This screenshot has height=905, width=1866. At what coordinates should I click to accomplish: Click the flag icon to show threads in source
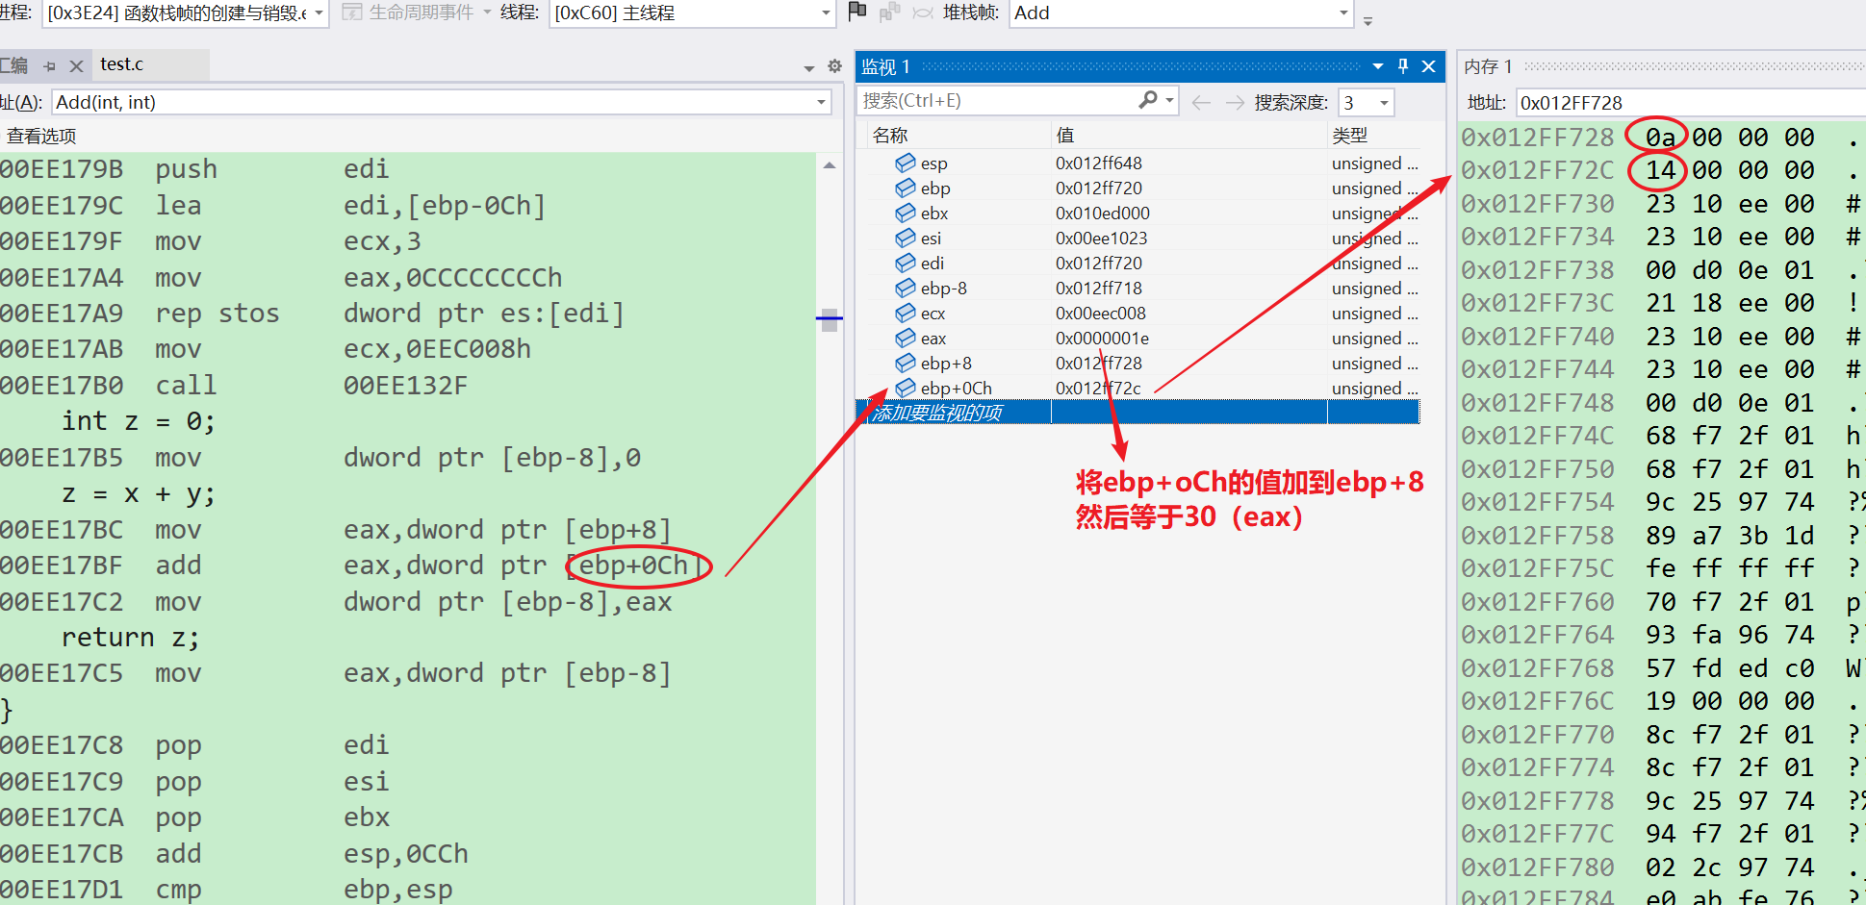click(x=857, y=12)
